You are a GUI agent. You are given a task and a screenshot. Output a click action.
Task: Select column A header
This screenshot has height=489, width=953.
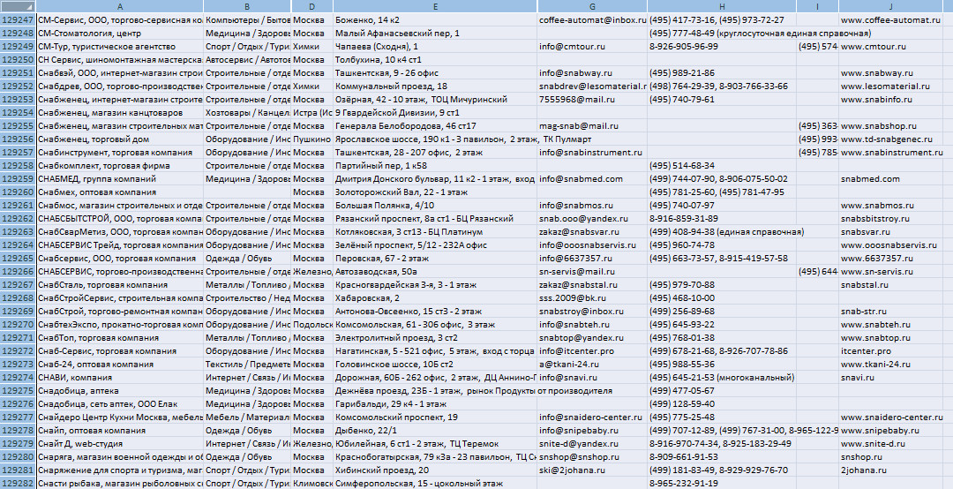pyautogui.click(x=120, y=6)
